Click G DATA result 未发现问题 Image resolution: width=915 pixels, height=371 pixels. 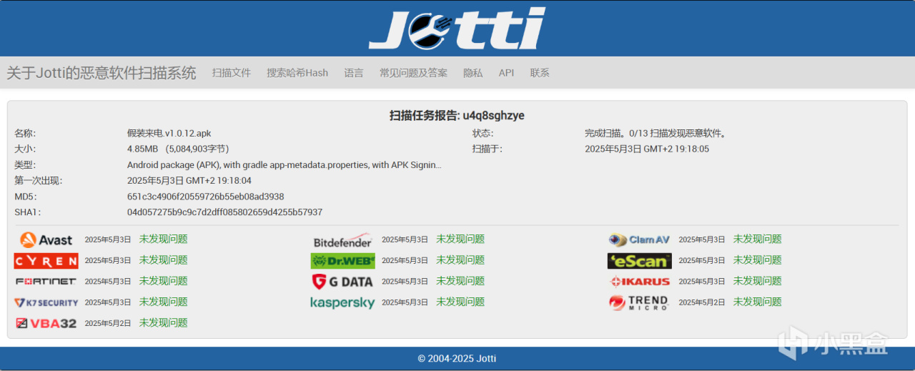coord(460,281)
